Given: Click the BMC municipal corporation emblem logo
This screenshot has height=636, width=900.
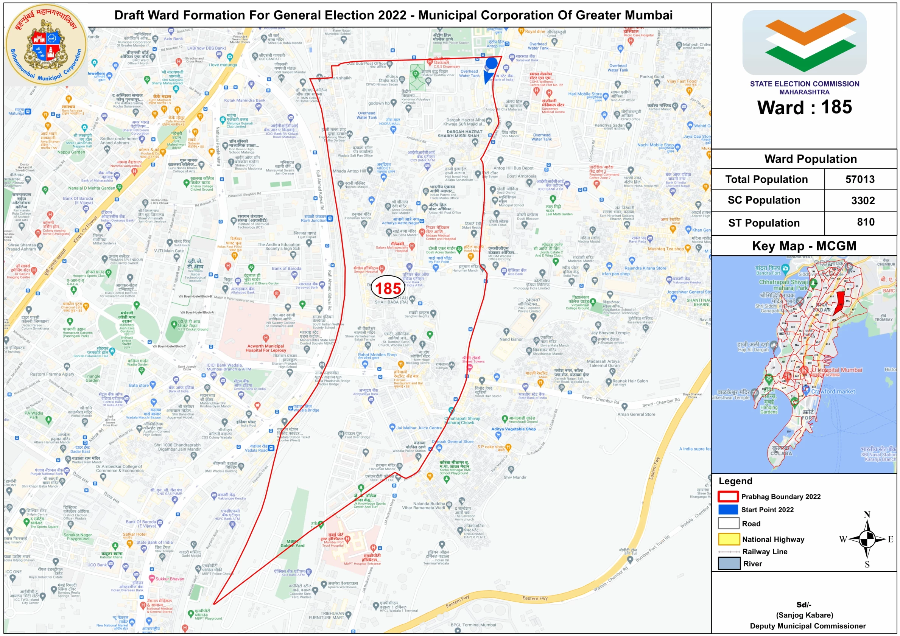Looking at the screenshot, I should coord(46,44).
